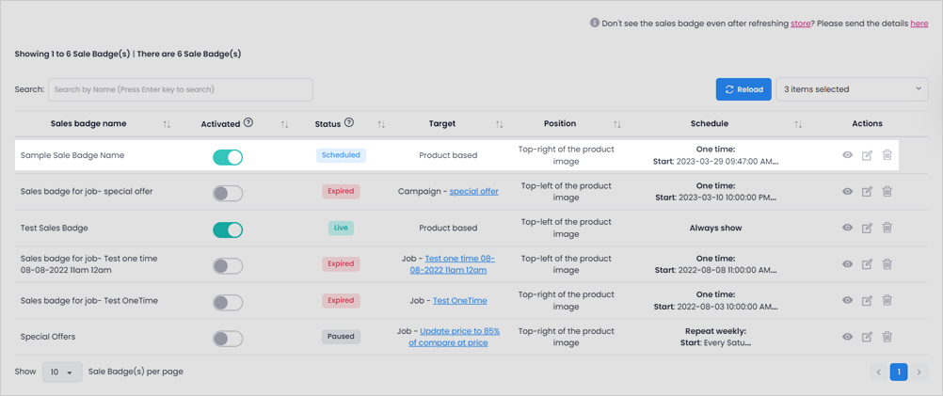This screenshot has width=943, height=396.
Task: Open the Update price to 85% job link
Action: click(x=454, y=337)
